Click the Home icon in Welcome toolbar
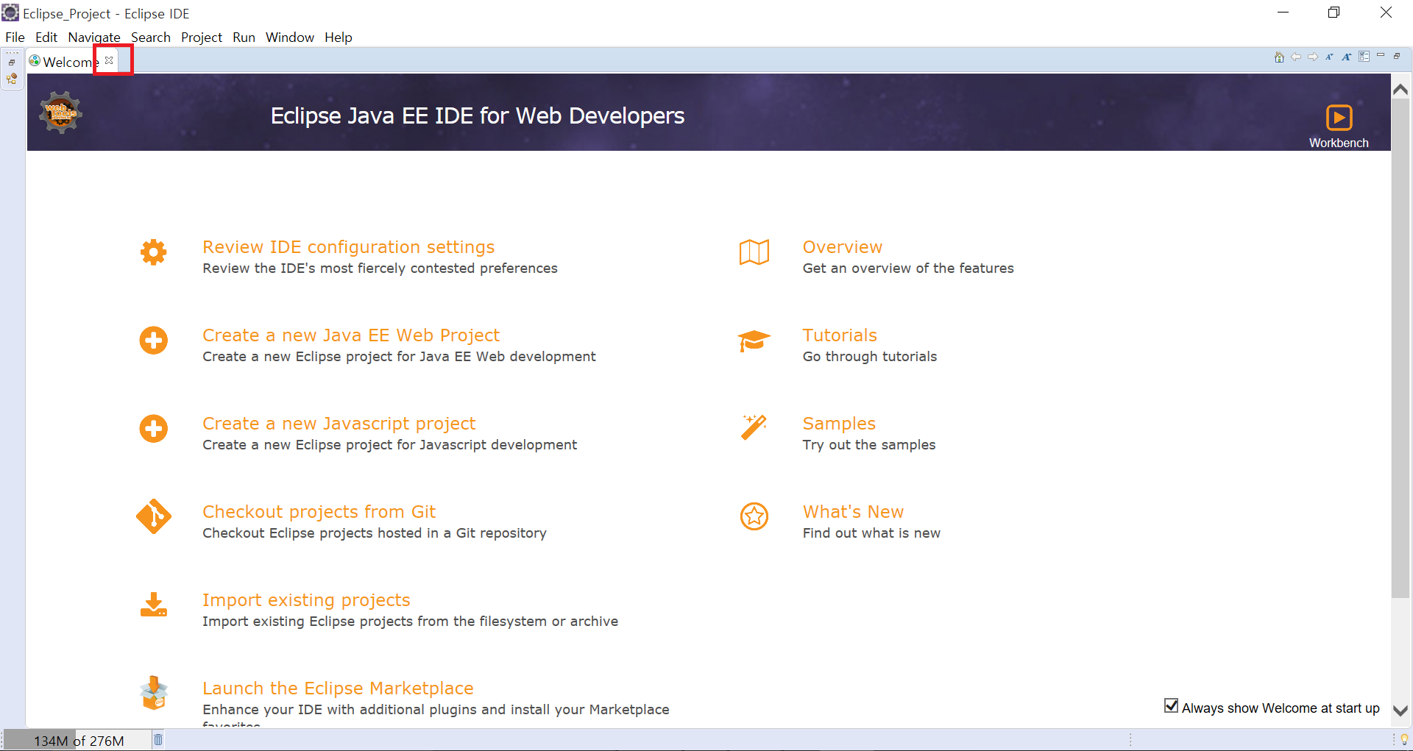The height and width of the screenshot is (751, 1413). [1279, 57]
